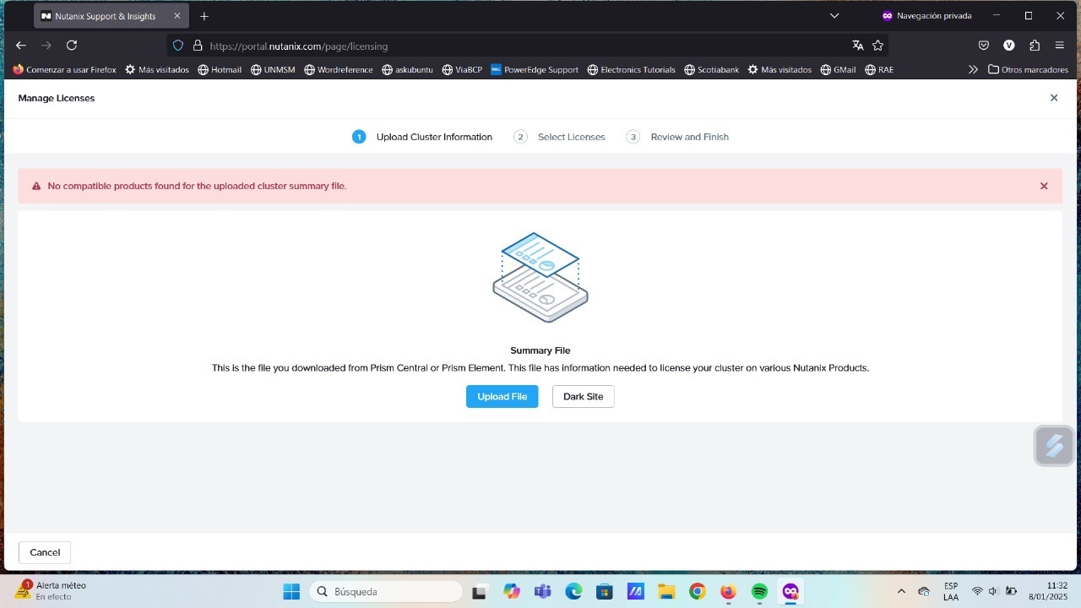
Task: Open Firefox private window taskbar icon
Action: [790, 591]
